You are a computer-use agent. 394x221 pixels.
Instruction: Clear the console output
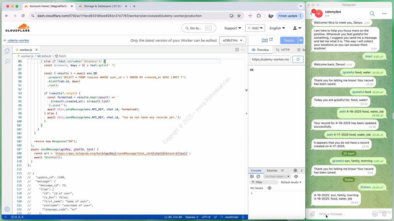point(258,176)
